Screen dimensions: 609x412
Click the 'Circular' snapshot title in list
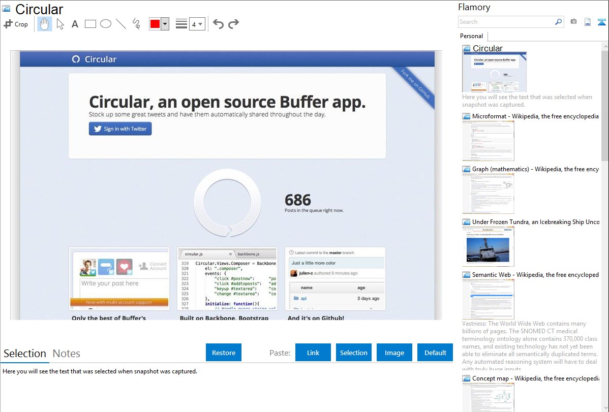click(488, 48)
